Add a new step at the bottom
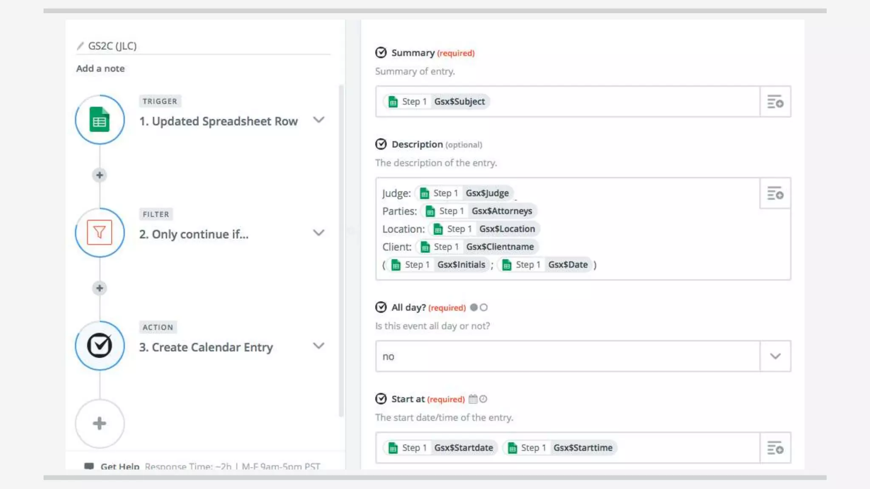 99,423
